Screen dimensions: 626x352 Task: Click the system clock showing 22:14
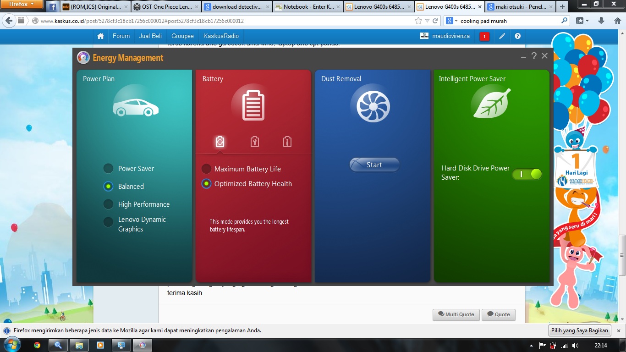(601, 346)
